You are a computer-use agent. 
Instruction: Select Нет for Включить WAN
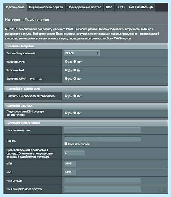[x=75, y=61]
